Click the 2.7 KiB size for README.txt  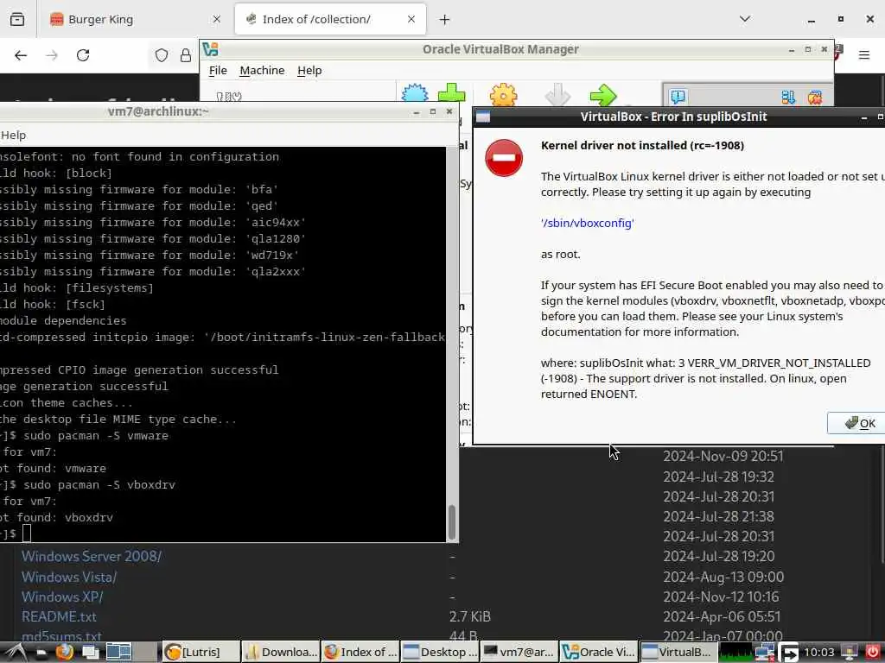coord(469,616)
